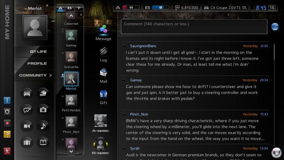Click the clock showing 8:45
Viewport: 284px width, 160px height.
tap(261, 8)
